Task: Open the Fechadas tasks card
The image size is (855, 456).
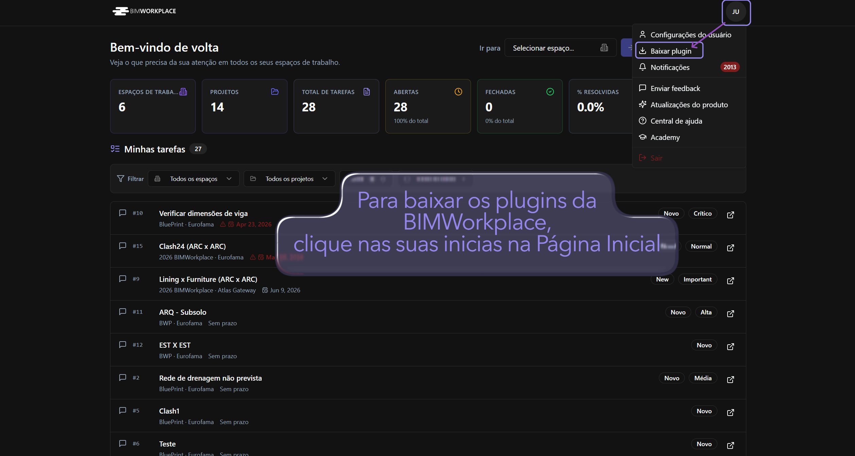Action: point(520,106)
